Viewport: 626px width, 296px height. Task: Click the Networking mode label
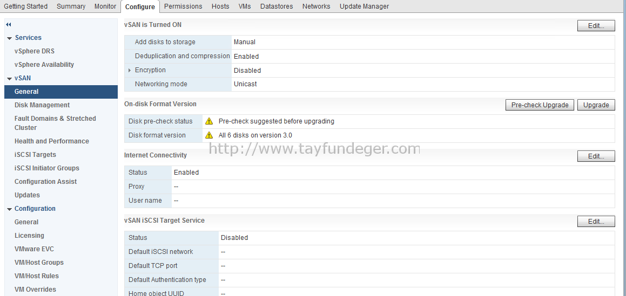tap(161, 84)
